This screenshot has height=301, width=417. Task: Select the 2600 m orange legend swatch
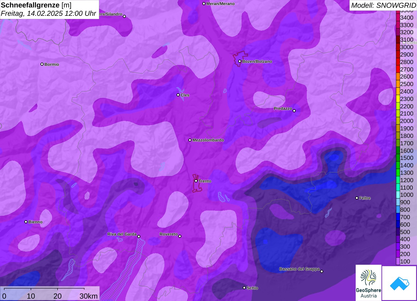[x=398, y=77]
